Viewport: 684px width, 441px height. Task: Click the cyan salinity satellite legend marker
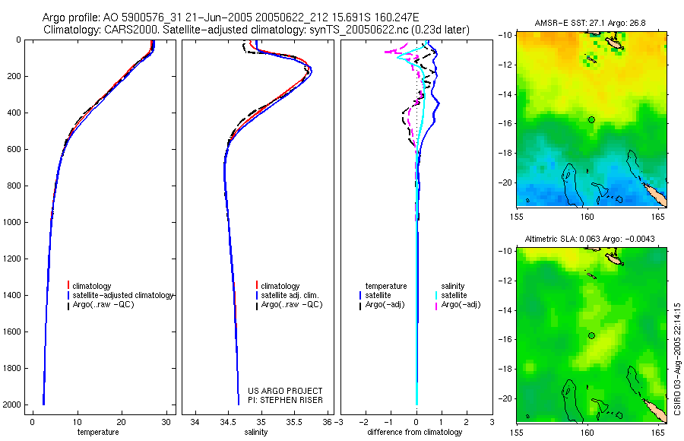click(436, 295)
